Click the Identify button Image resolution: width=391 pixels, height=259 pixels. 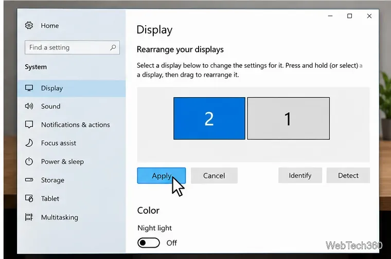[x=300, y=175]
